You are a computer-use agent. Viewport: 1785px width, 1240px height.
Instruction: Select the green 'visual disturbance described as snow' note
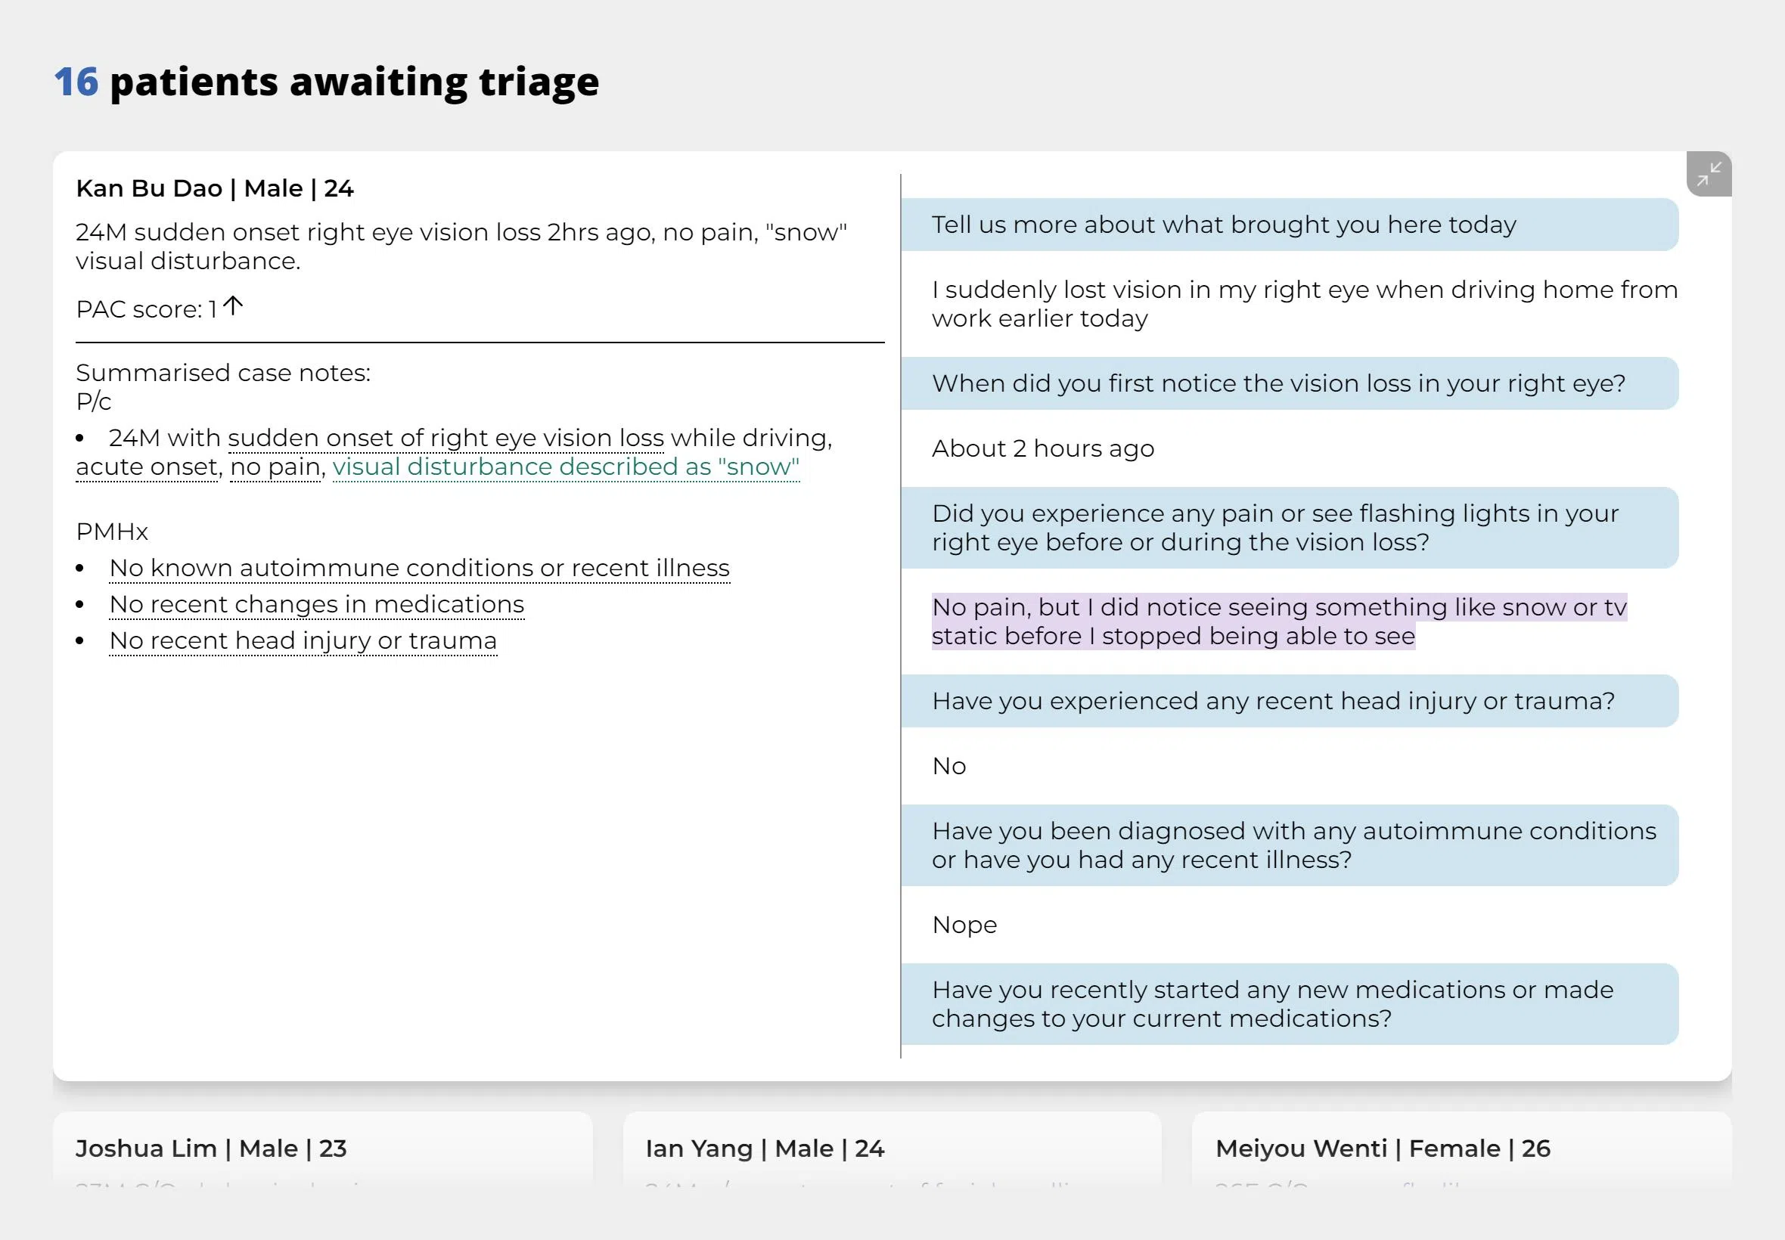pyautogui.click(x=565, y=467)
